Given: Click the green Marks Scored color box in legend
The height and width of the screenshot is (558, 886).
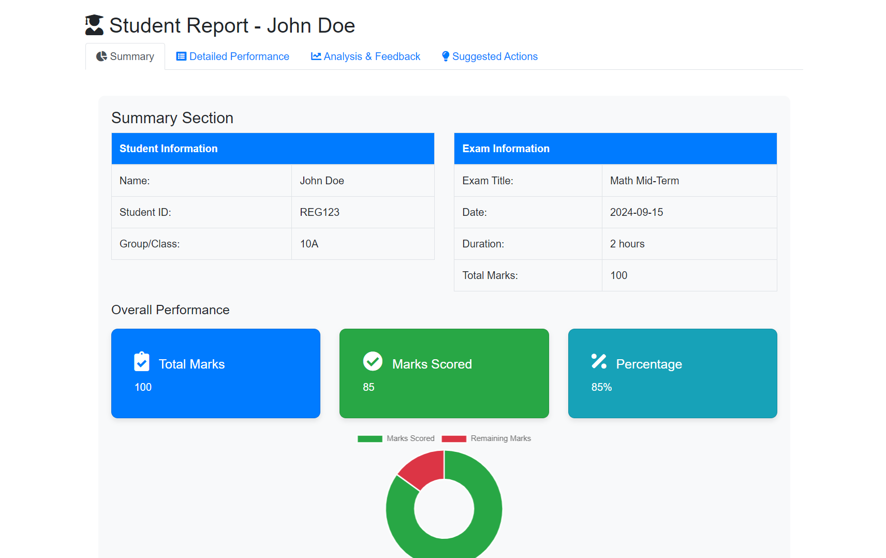Looking at the screenshot, I should point(370,438).
